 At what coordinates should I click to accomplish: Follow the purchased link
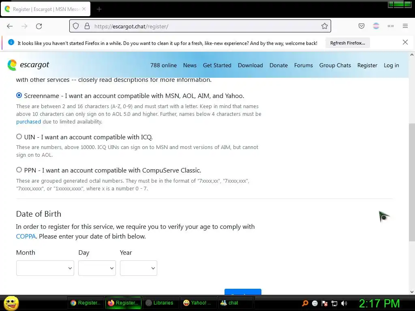coord(29,121)
